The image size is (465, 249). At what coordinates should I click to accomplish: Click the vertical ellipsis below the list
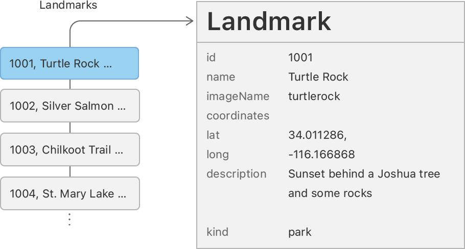point(69,219)
